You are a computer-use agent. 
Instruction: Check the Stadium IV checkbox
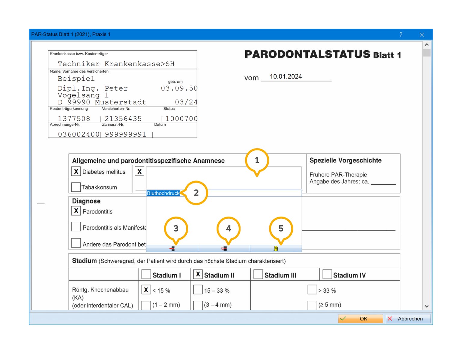click(327, 274)
